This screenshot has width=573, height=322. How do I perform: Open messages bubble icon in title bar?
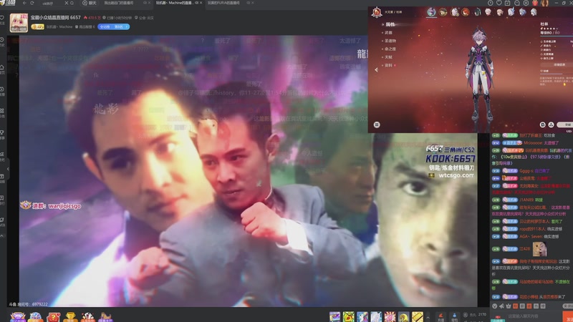516,3
